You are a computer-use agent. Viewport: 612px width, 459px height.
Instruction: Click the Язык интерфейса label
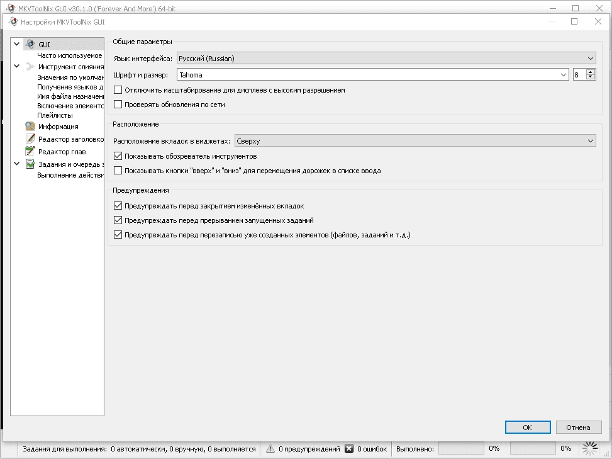[x=142, y=59]
